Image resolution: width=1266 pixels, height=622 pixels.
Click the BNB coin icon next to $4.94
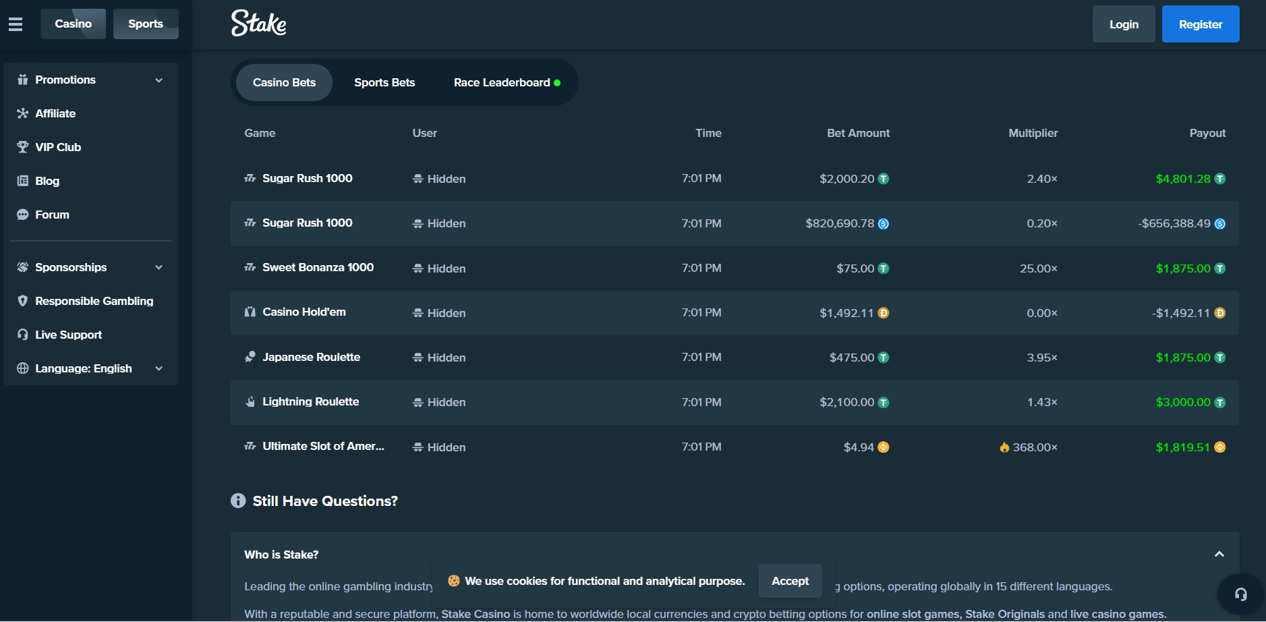tap(884, 447)
